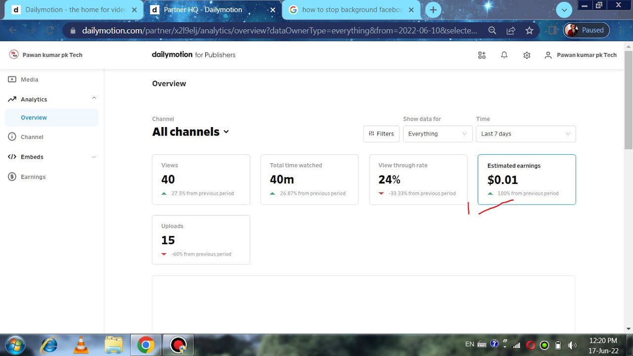Open the notifications bell
Image resolution: width=633 pixels, height=356 pixels.
[504, 55]
